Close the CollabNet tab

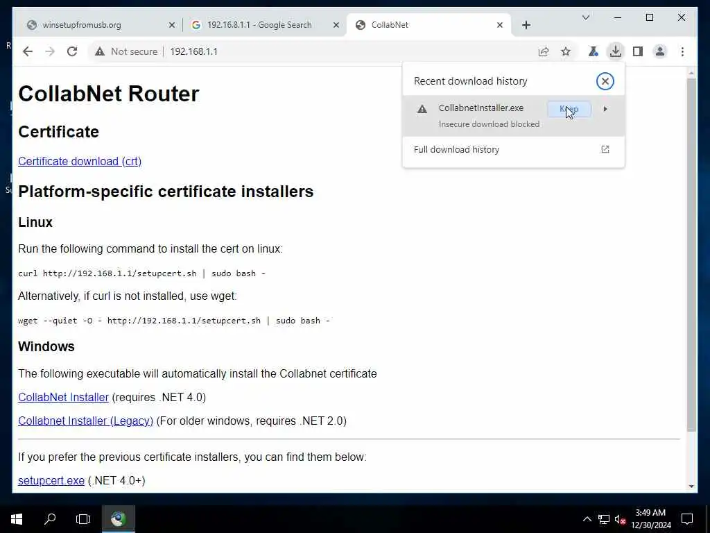(499, 25)
